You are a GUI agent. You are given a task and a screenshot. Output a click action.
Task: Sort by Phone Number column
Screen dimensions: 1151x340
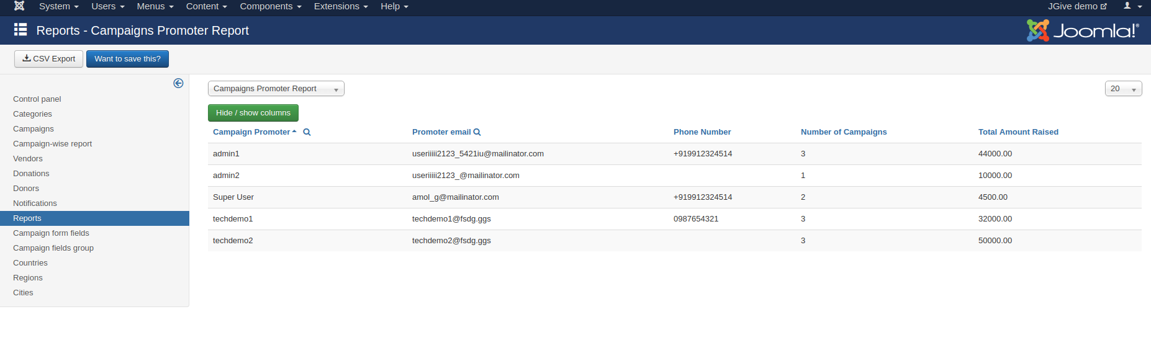click(702, 132)
